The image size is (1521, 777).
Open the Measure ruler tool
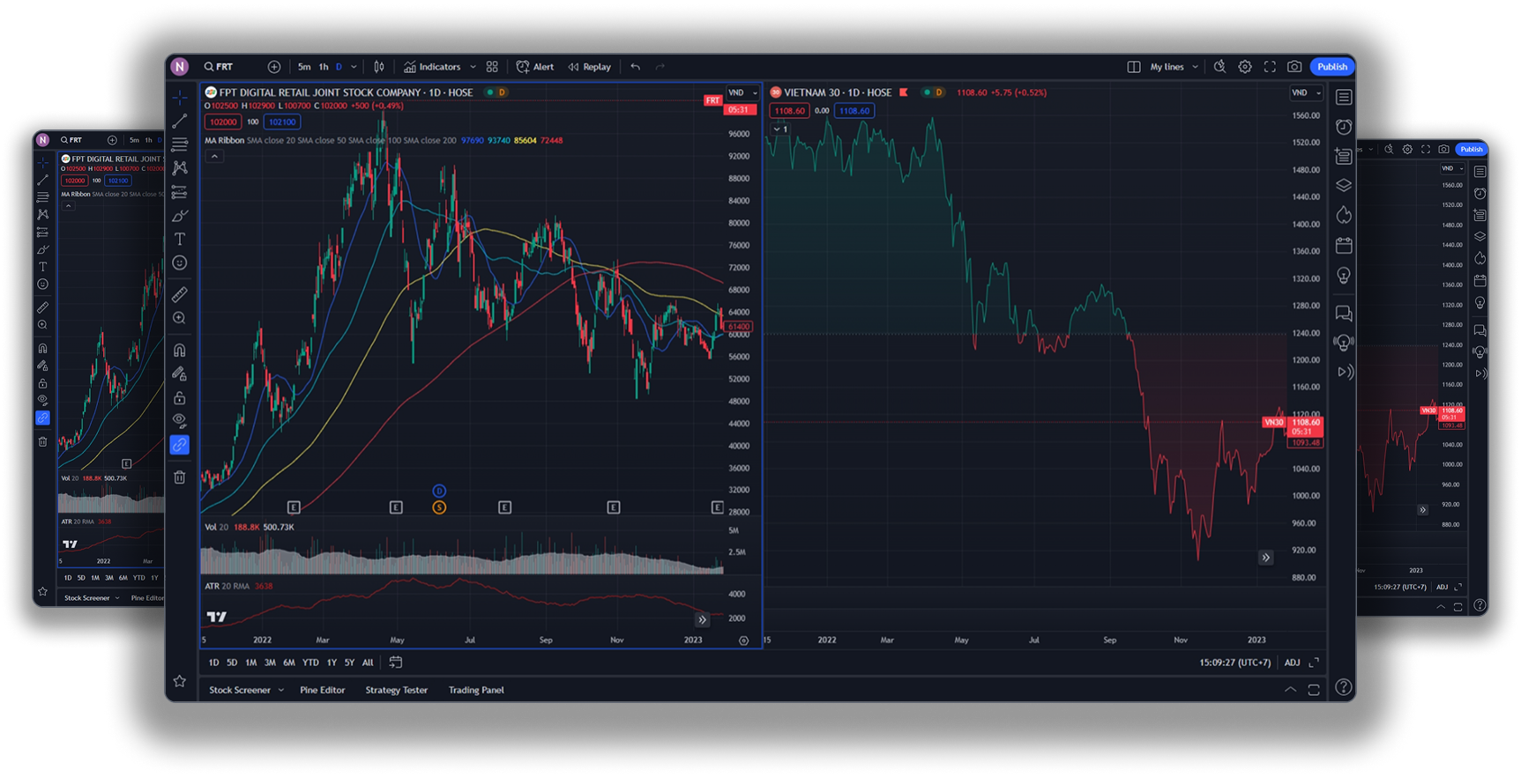click(x=180, y=294)
